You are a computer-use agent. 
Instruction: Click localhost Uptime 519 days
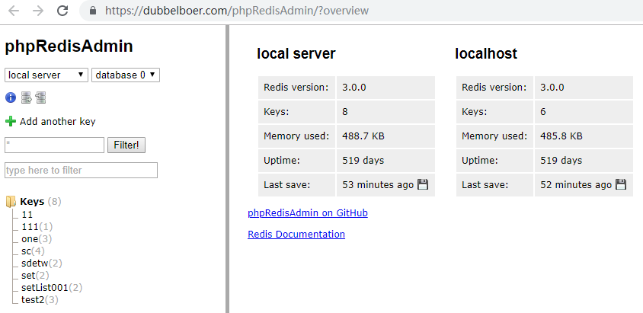point(561,160)
